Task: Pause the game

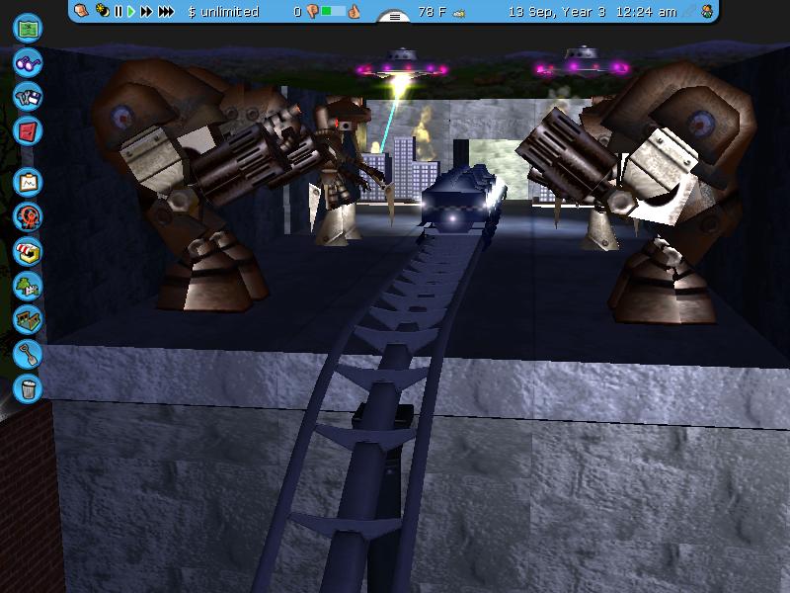Action: coord(118,11)
